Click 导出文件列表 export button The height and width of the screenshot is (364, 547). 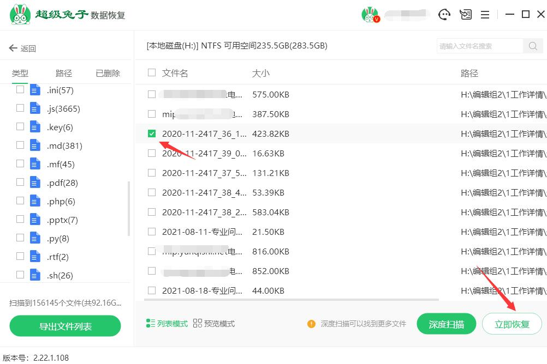[x=65, y=326]
